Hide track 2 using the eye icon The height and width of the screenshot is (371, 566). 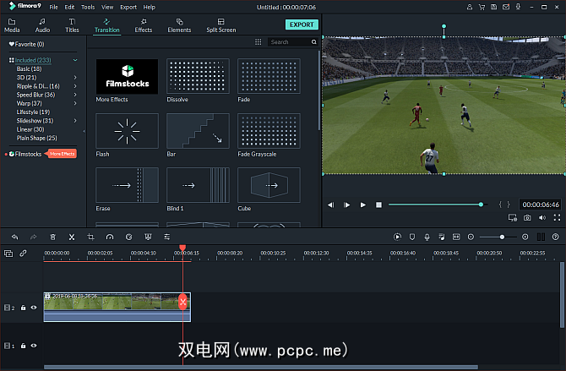click(34, 308)
